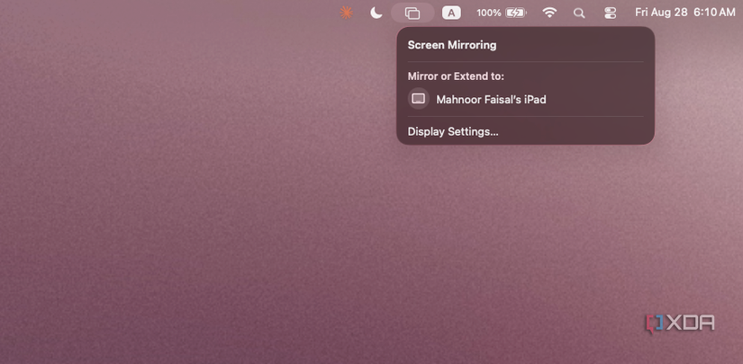The image size is (743, 364).
Task: Open Display Settings…
Action: coord(453,131)
